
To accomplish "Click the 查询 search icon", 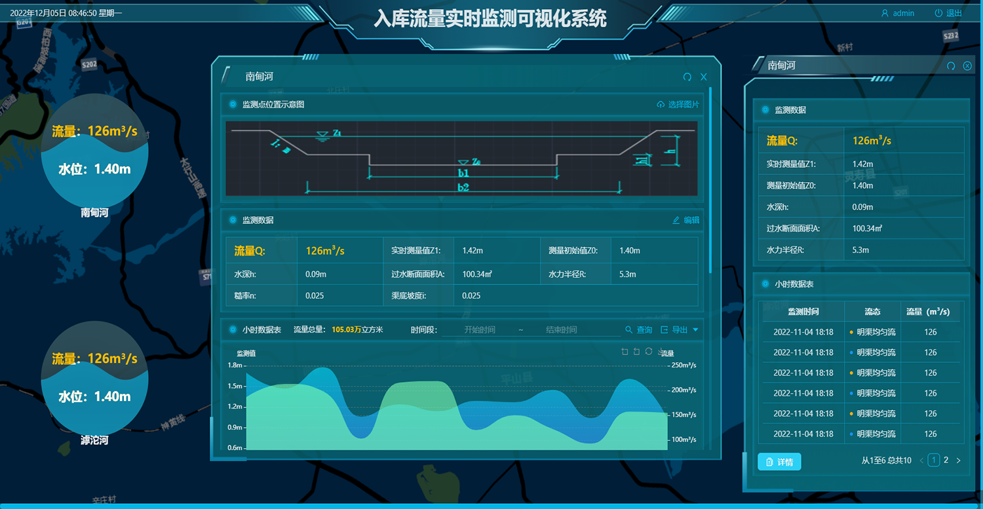I will (628, 330).
